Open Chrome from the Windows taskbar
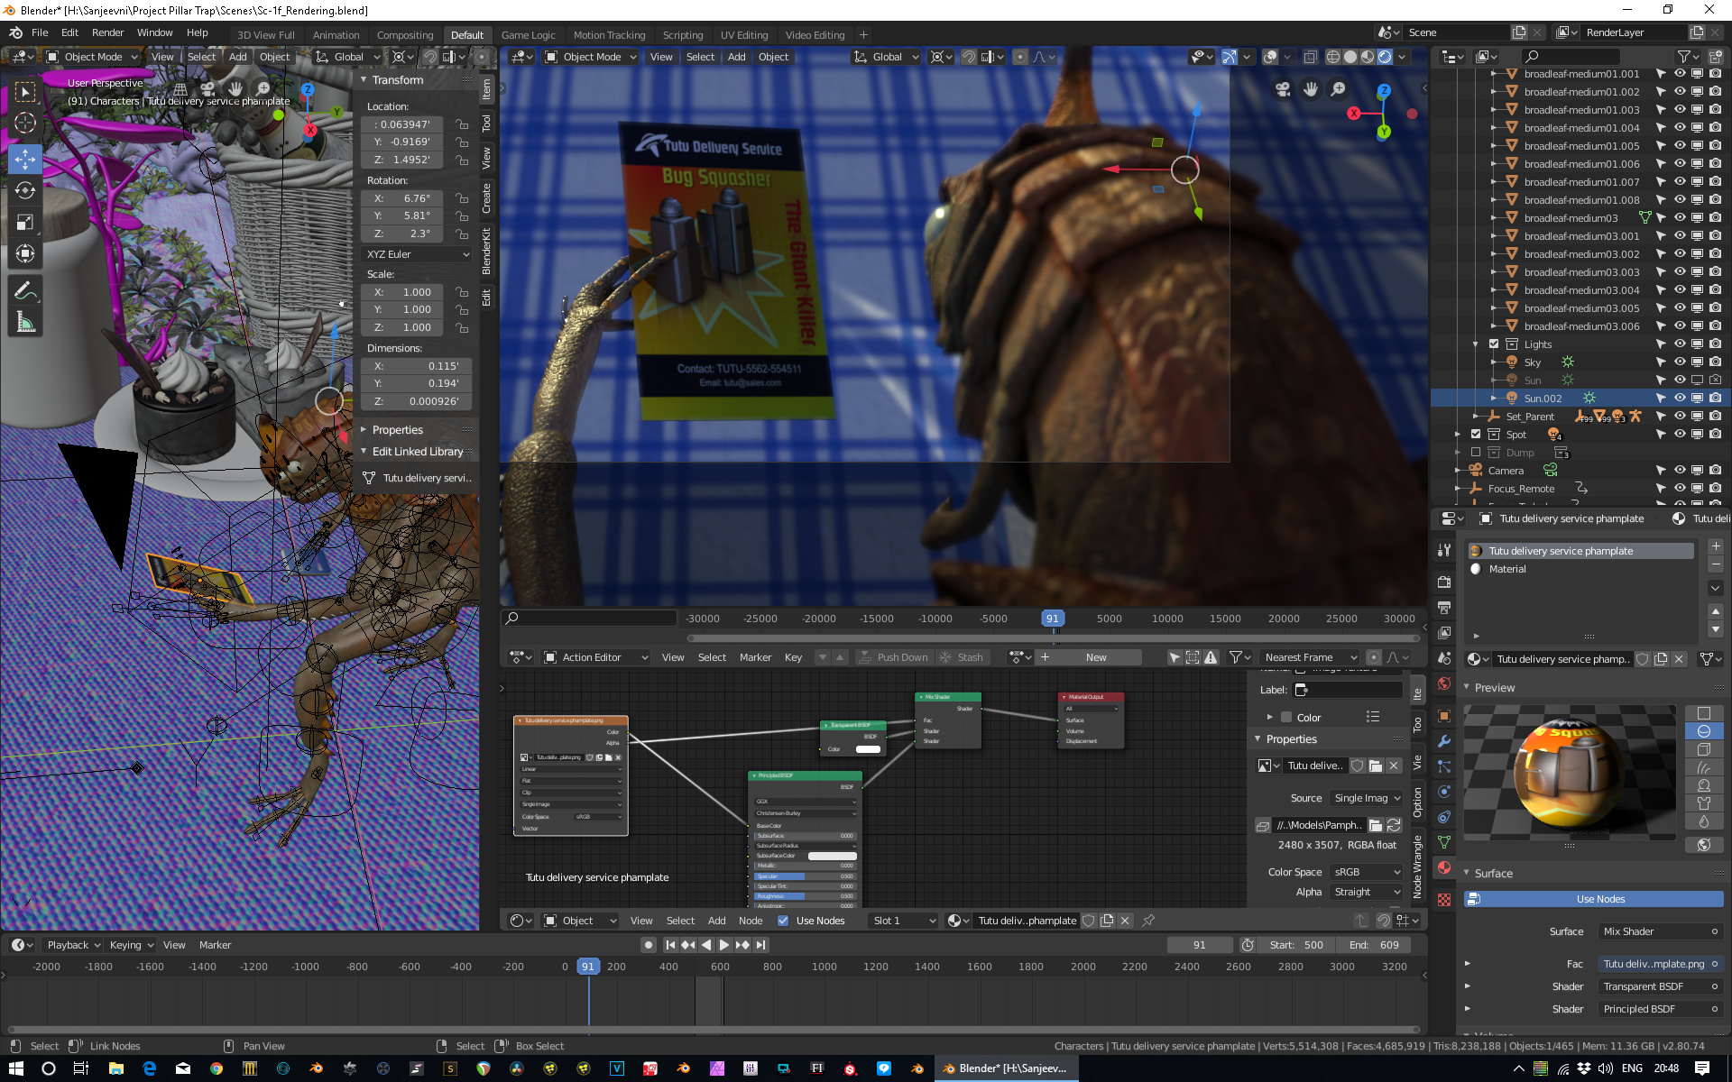The image size is (1732, 1082). 216,1068
